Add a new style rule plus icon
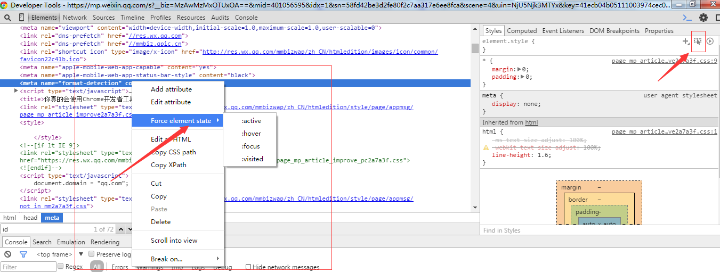720x272 pixels. 686,41
